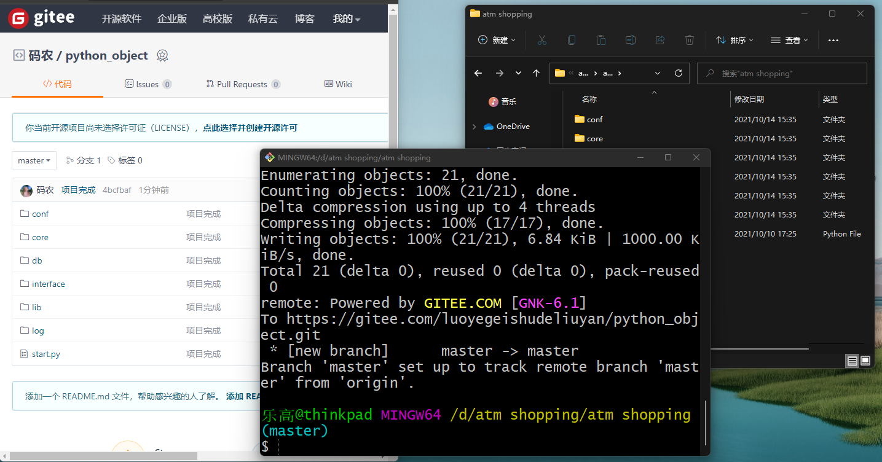
Task: Open the db folder on Gitee
Action: (37, 260)
